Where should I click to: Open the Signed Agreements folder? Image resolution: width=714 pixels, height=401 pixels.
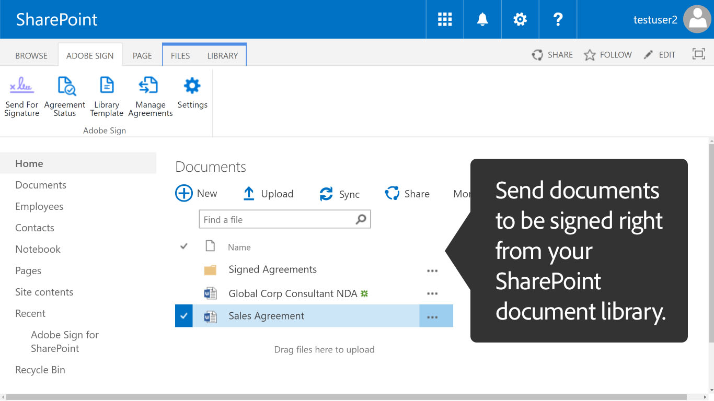pyautogui.click(x=273, y=269)
